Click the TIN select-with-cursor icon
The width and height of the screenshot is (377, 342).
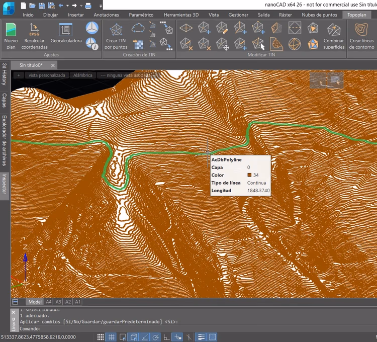coord(258,44)
